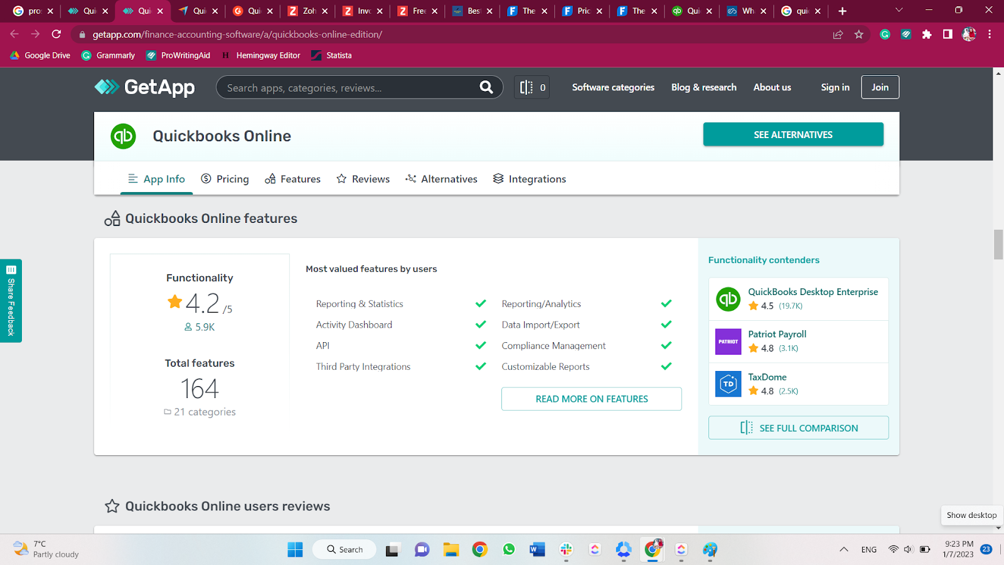This screenshot has height=565, width=1004.
Task: Go back to the previous page
Action: tap(14, 35)
